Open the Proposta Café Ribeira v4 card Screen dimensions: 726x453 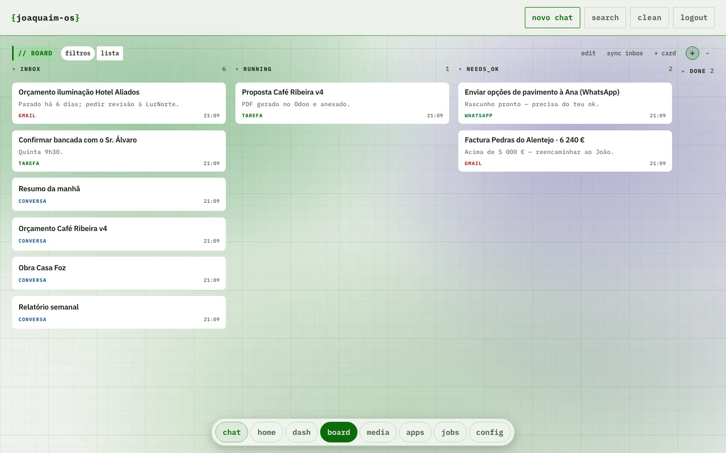[x=342, y=103]
